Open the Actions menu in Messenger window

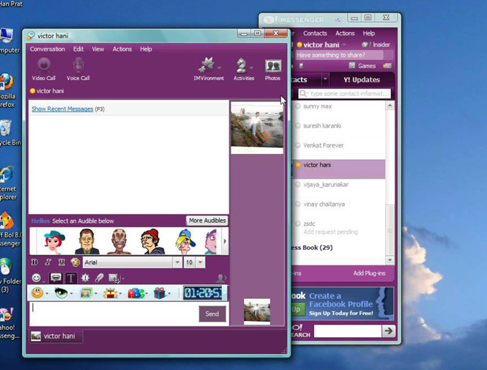[x=345, y=33]
